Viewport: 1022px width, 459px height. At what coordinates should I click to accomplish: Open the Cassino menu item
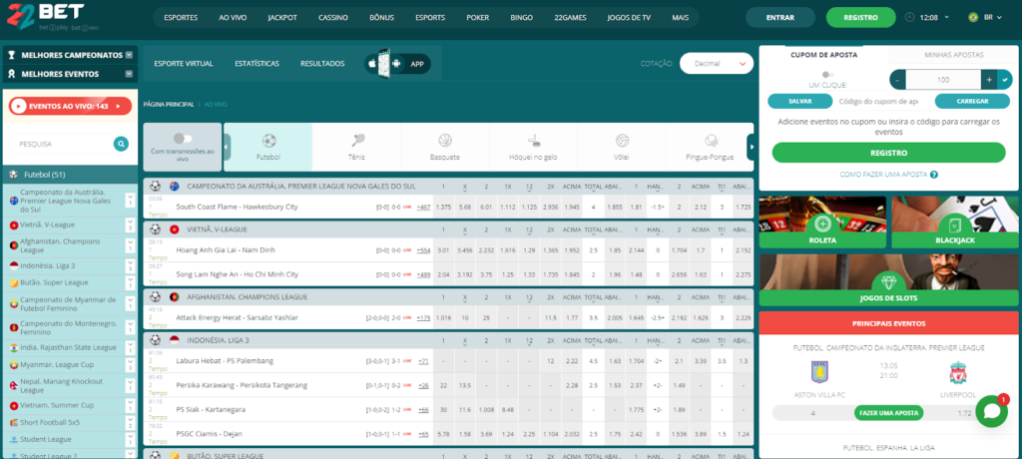pyautogui.click(x=333, y=18)
